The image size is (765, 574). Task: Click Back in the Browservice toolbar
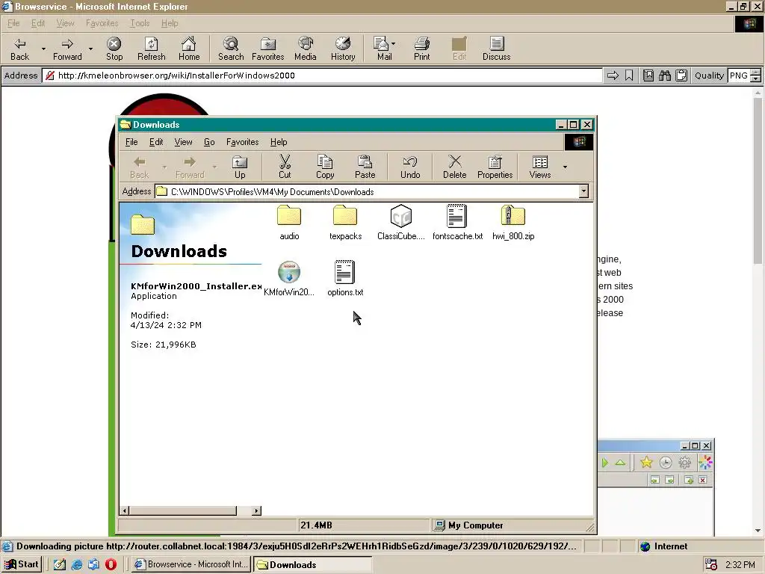[x=20, y=49]
